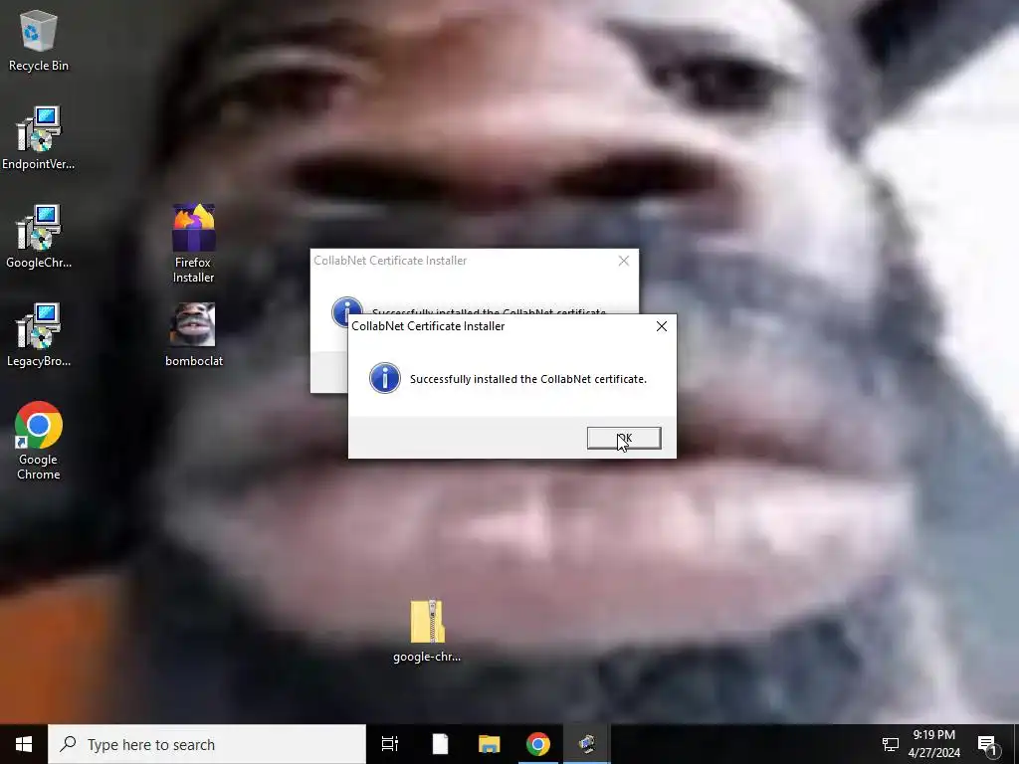Open the Action Center notification icon
The image size is (1019, 764).
987,744
